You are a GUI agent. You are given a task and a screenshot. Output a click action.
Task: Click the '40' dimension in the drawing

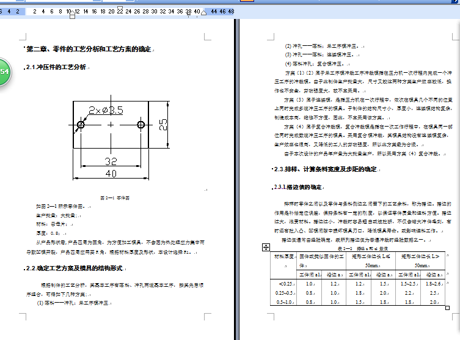[x=111, y=174]
